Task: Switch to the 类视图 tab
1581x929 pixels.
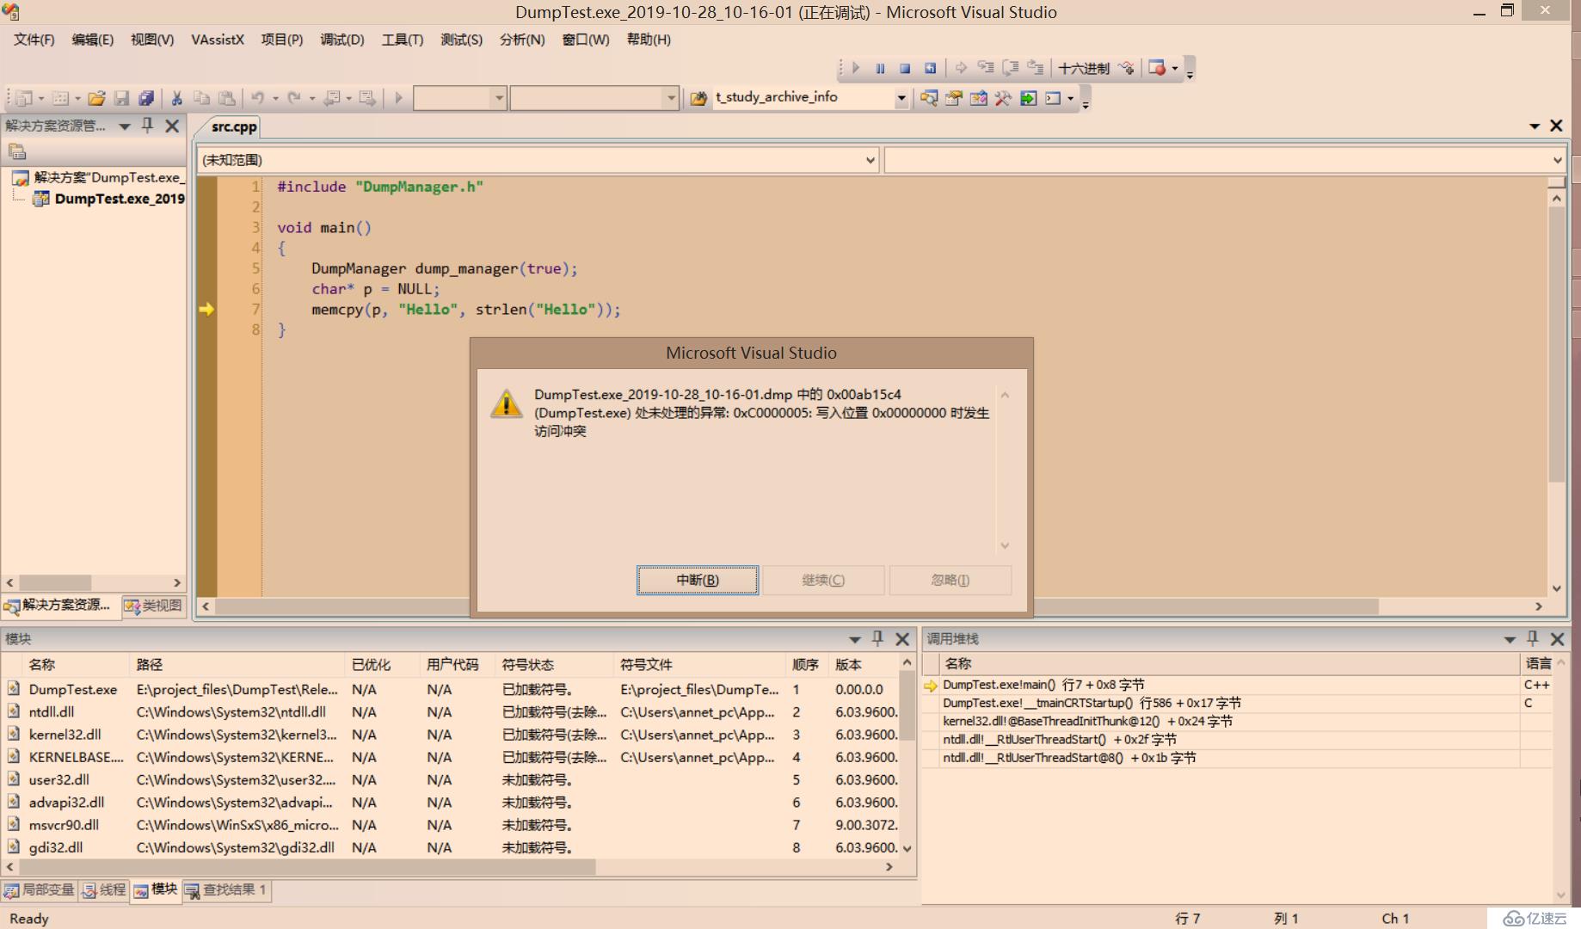Action: click(x=154, y=606)
